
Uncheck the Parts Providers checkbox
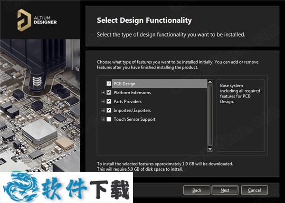[x=109, y=101]
